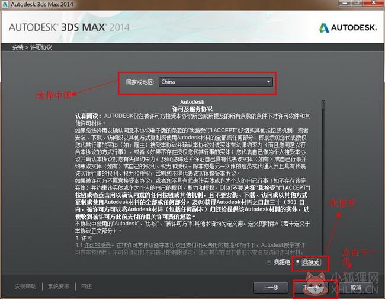
Task: Click the 安装 > 许可协议 breadcrumb text
Action: pos(32,47)
